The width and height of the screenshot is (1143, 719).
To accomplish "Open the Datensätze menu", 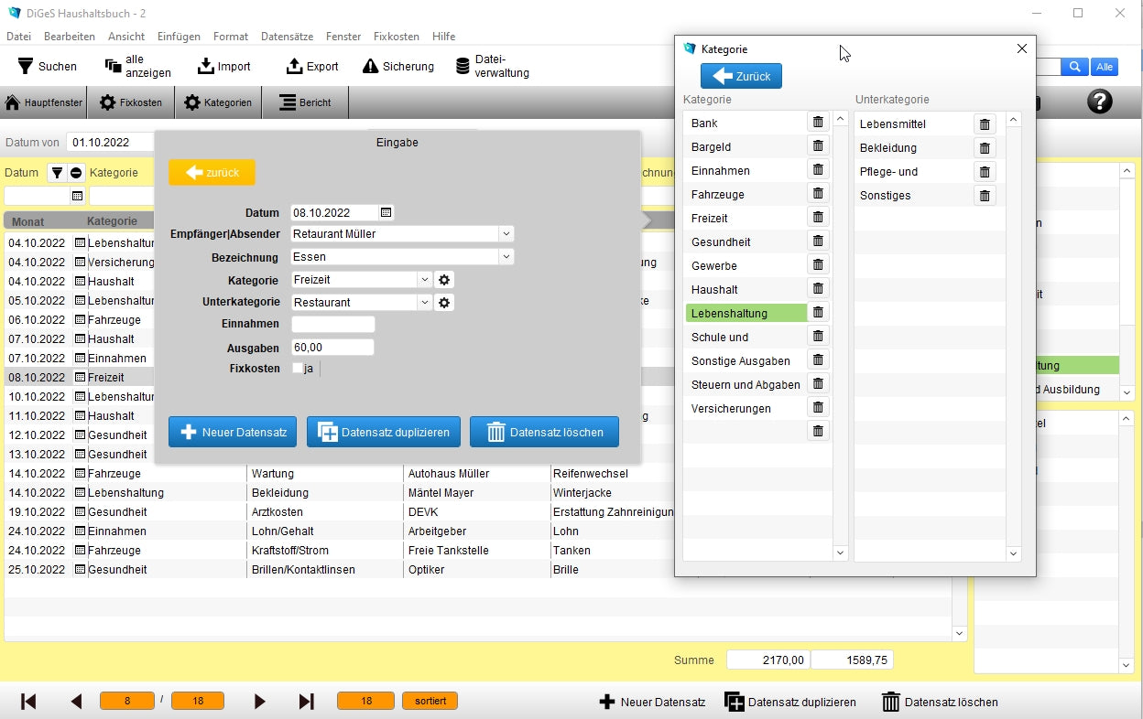I will (287, 37).
